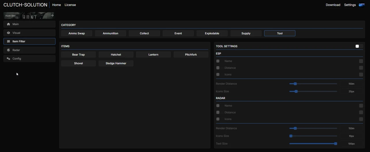Choose the Shovel item
The width and height of the screenshot is (370, 152).
(x=78, y=63)
